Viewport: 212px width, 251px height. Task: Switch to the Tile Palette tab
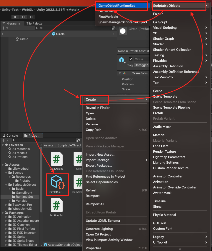[x=34, y=23]
